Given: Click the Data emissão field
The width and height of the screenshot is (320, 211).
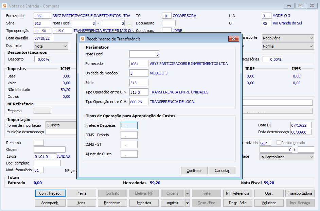Looking at the screenshot, I should [x=44, y=38].
